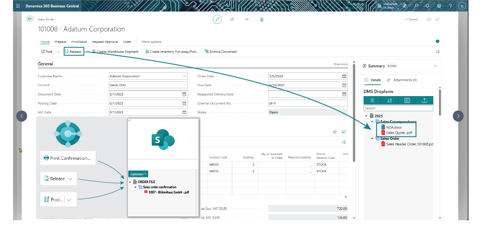Open calendar for Requested Delivery Date
This screenshot has width=481, height=235.
[344, 94]
